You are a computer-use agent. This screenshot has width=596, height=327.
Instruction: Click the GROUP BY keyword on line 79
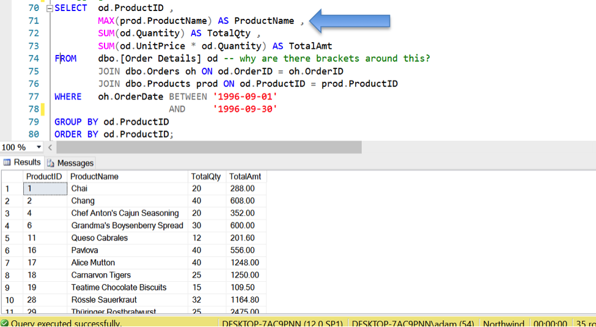[76, 122]
